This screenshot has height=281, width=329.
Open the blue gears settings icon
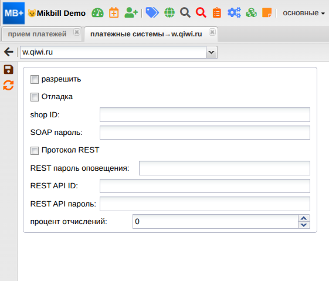pos(234,12)
